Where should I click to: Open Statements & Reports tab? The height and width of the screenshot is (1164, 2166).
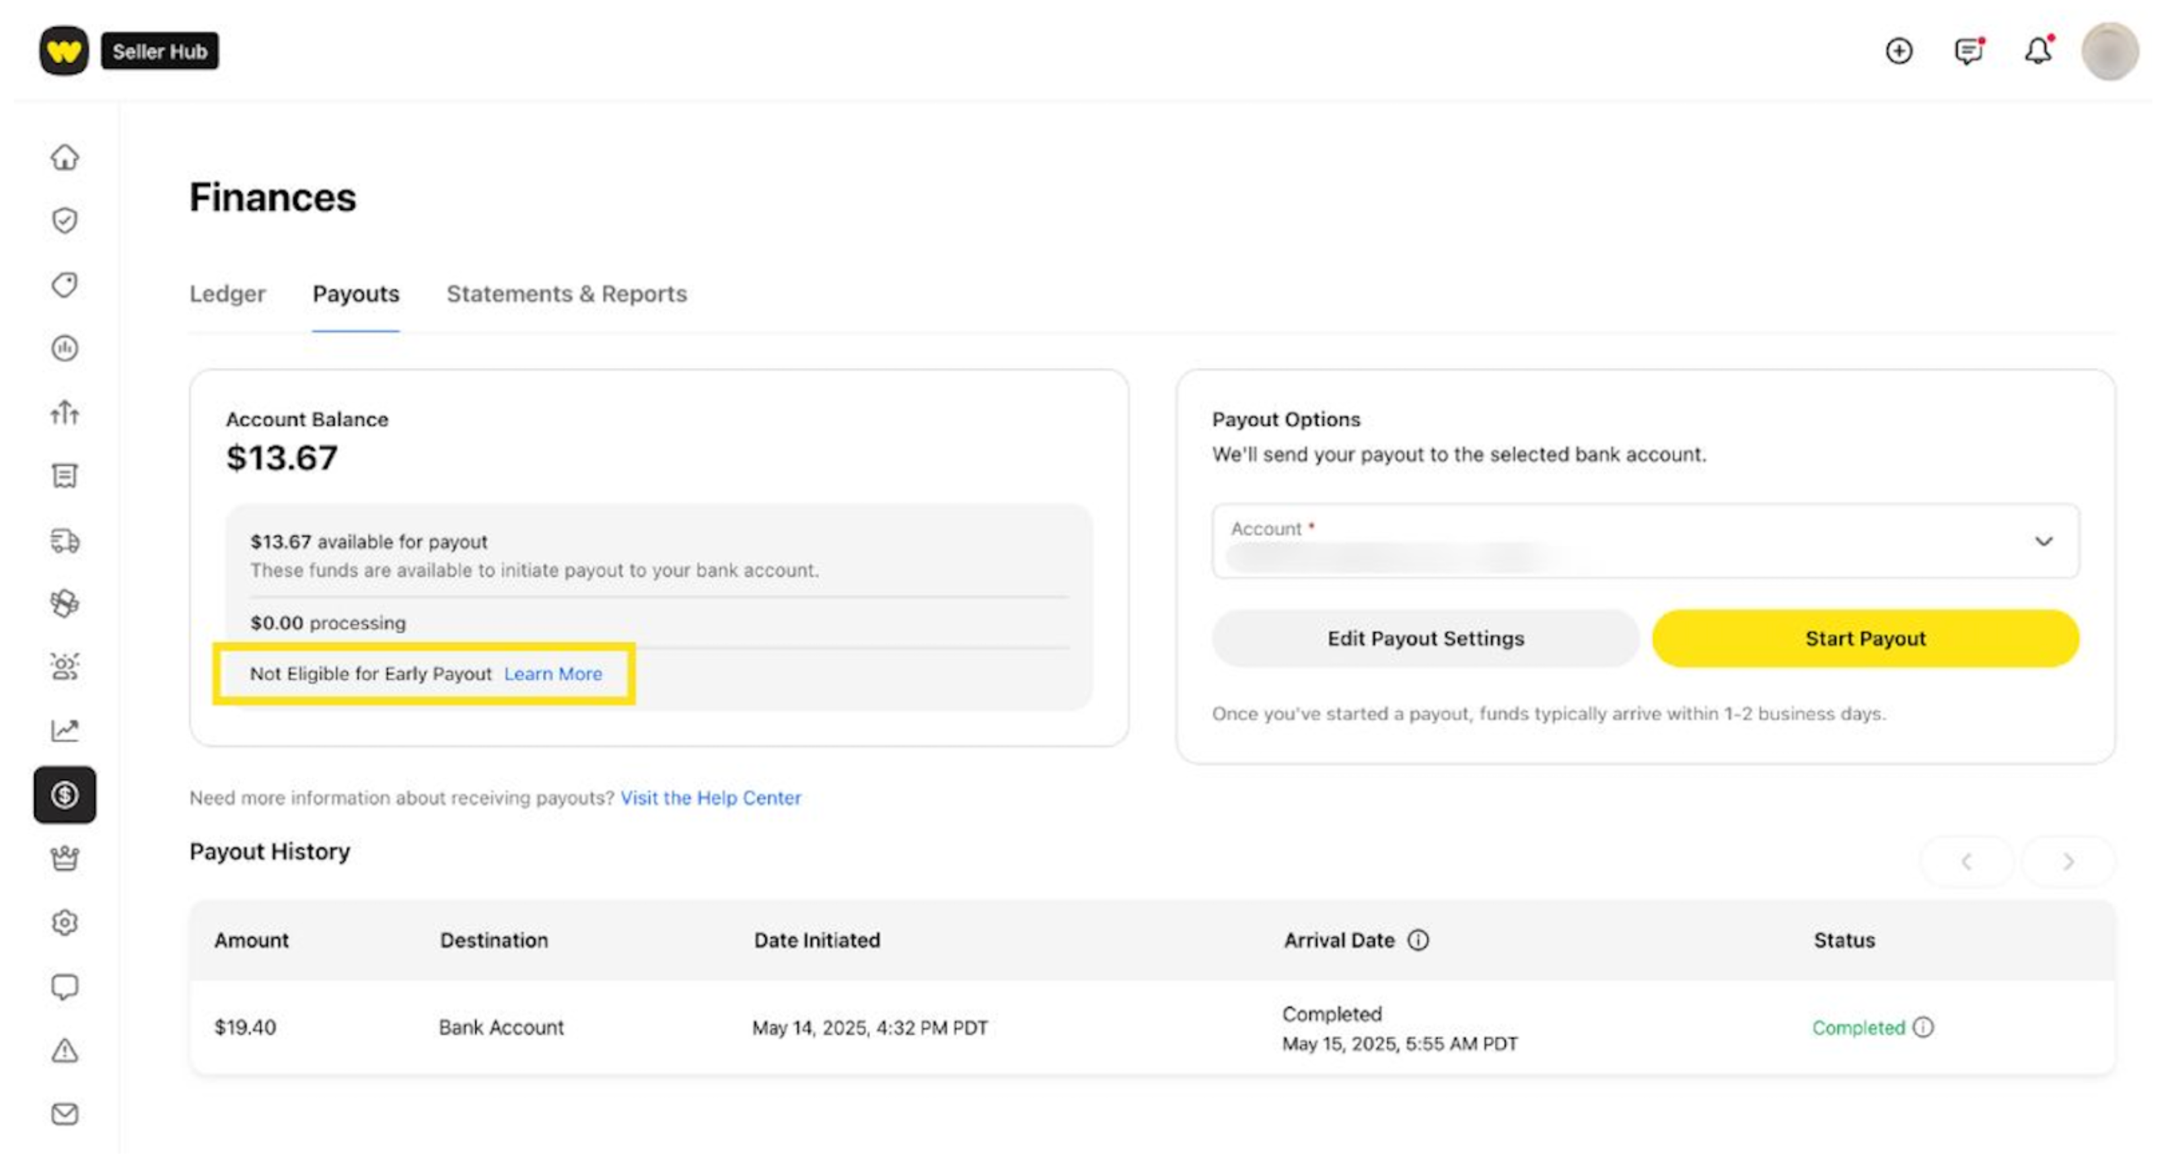tap(567, 293)
